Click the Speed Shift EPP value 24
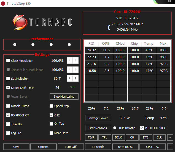175x152 pixels. (x=57, y=87)
